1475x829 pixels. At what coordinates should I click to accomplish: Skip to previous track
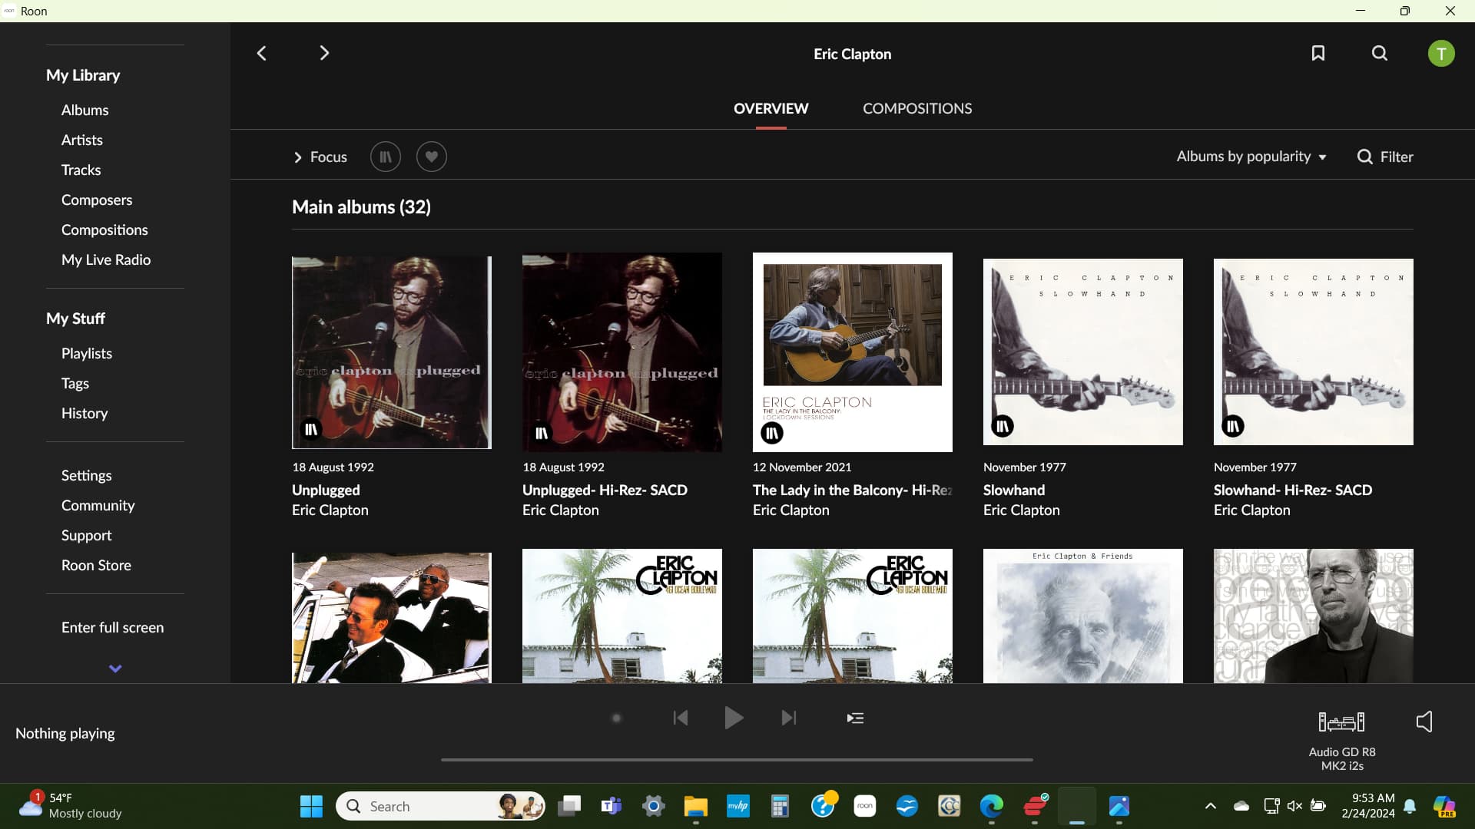pyautogui.click(x=681, y=718)
